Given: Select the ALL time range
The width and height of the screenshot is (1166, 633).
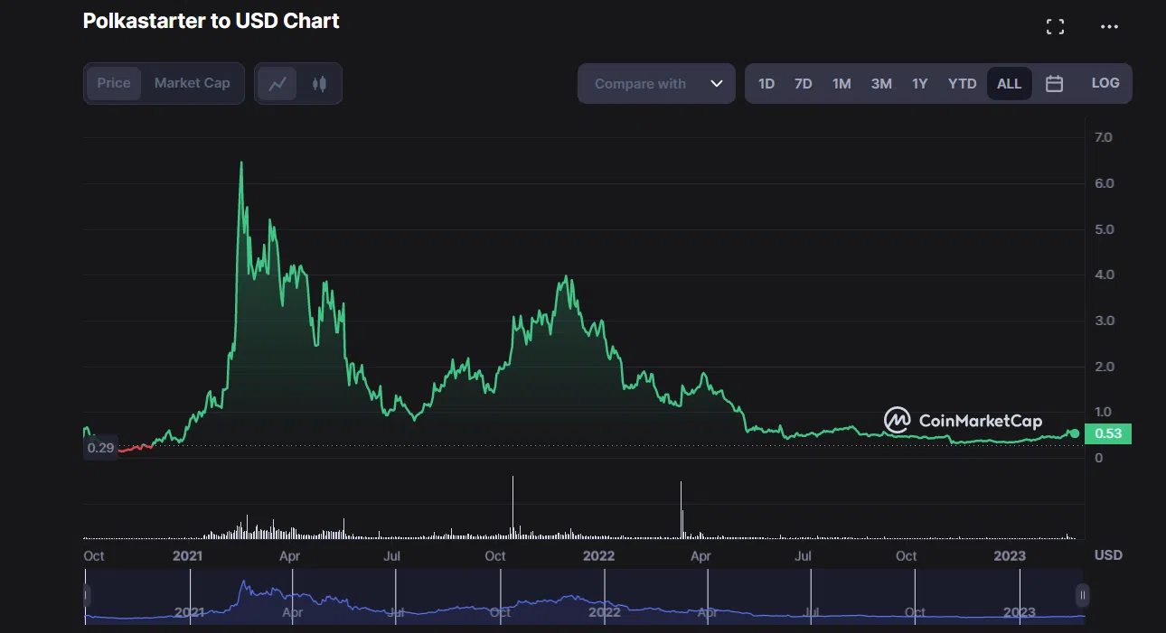Looking at the screenshot, I should pos(1010,84).
